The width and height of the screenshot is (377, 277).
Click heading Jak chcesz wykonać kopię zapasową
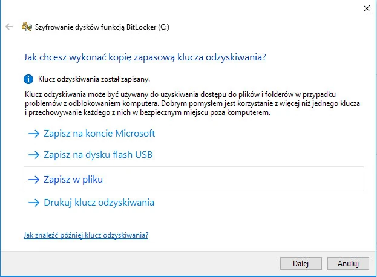click(145, 57)
